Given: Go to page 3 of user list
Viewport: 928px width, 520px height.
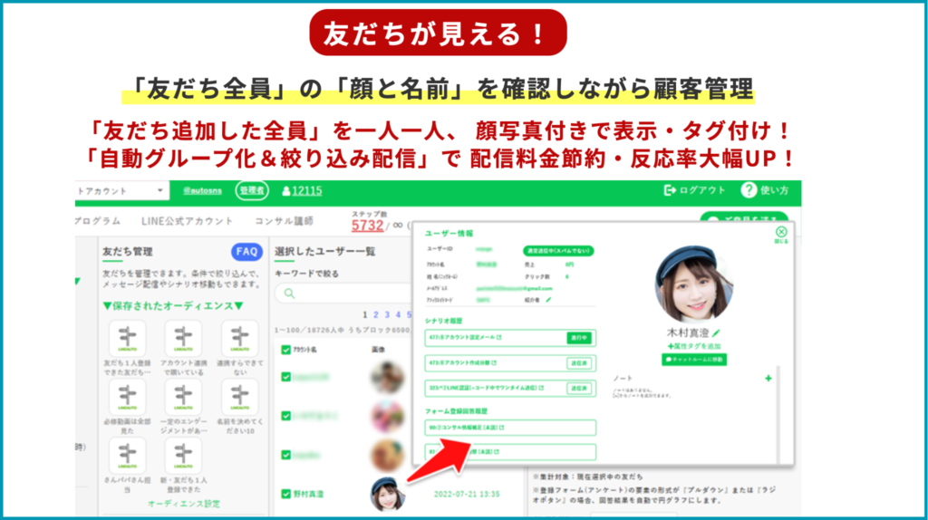Looking at the screenshot, I should click(387, 314).
